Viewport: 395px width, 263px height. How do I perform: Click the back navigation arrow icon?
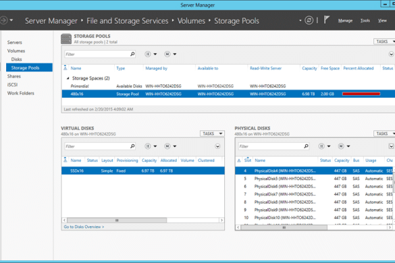pos(3,20)
